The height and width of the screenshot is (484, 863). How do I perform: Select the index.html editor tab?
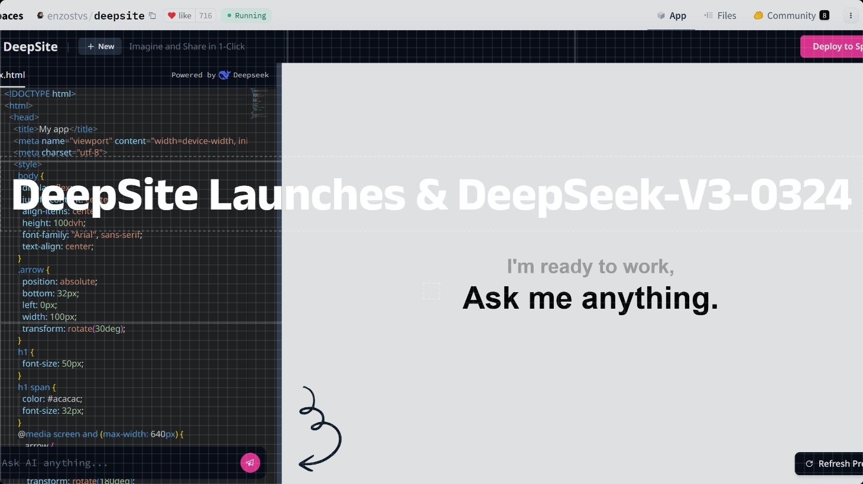pyautogui.click(x=12, y=75)
